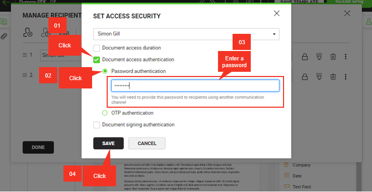Click lock icon for recipient row 2

click(304, 76)
